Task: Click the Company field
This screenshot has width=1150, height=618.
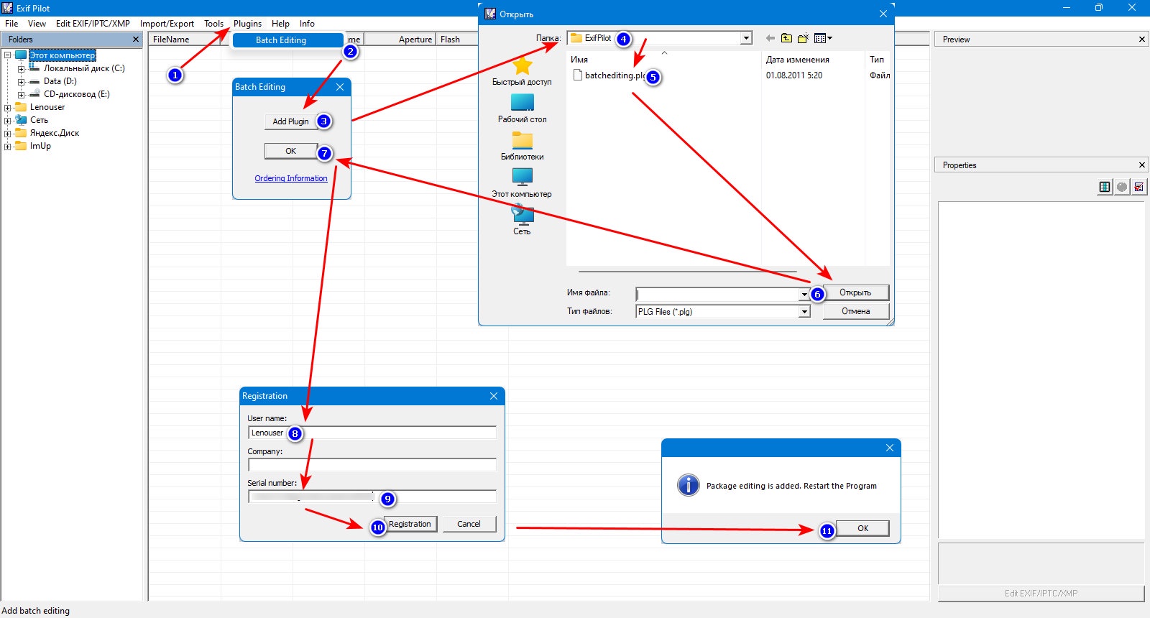Action: click(x=372, y=465)
